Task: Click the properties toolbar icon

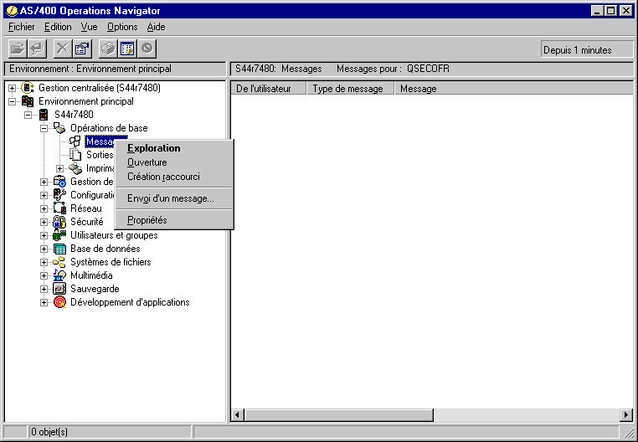Action: (x=82, y=49)
